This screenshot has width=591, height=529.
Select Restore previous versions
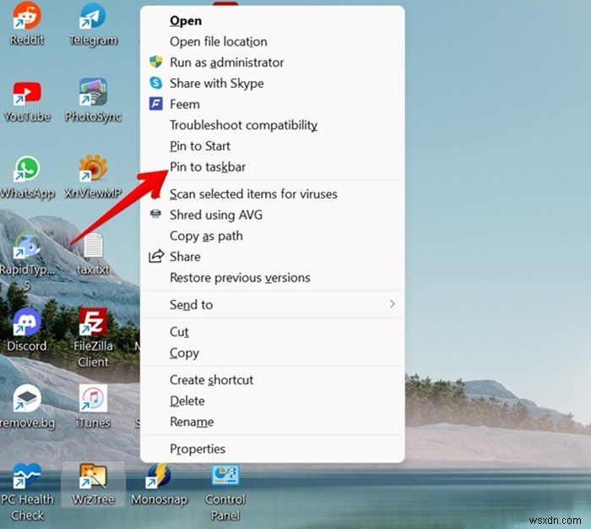[x=273, y=278]
